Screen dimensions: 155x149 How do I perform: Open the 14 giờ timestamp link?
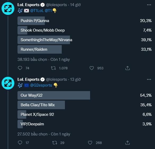point(75,5)
